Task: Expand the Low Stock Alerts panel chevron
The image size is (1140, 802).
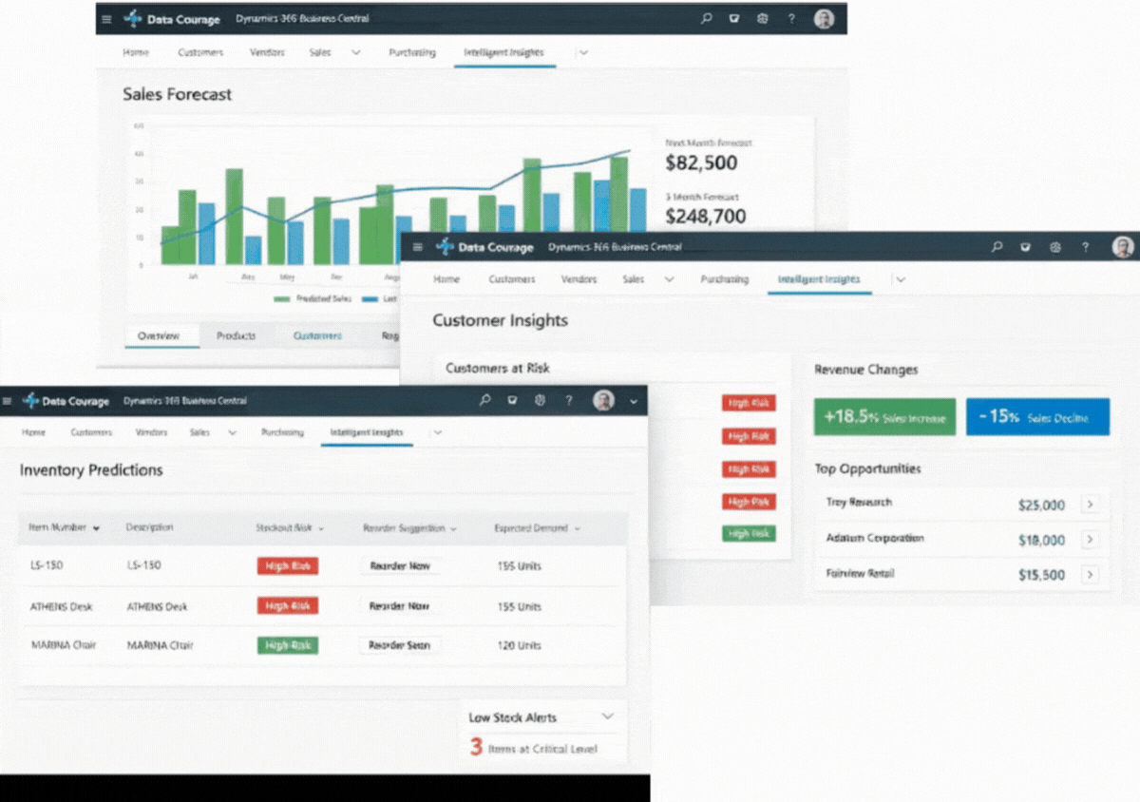Action: coord(607,717)
